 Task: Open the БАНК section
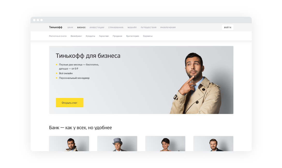70,27
